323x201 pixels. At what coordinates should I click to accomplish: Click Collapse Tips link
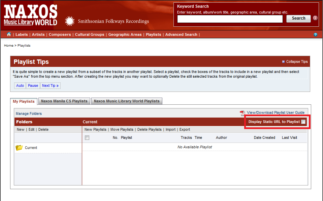297,61
